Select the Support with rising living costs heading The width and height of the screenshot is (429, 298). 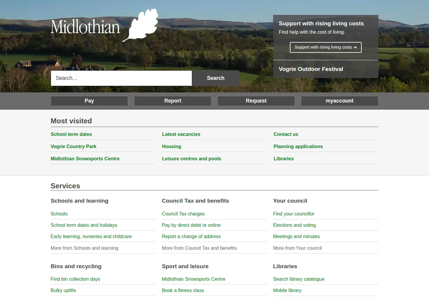pos(321,24)
